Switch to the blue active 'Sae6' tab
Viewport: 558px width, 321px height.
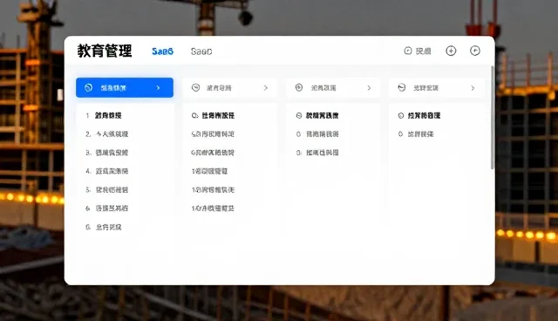coord(163,51)
